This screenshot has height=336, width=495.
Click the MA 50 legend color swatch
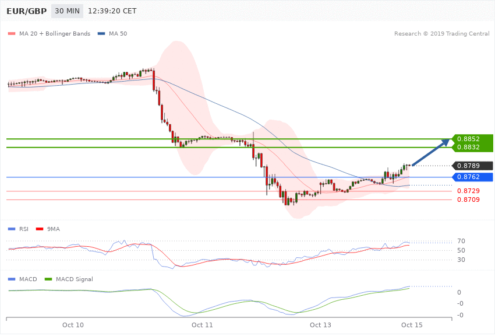coord(101,33)
